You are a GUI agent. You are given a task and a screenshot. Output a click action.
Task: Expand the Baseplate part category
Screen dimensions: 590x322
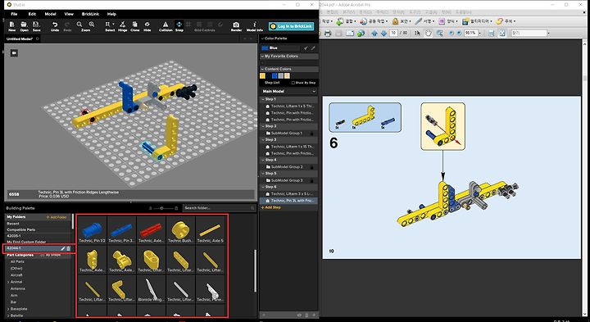[8, 309]
